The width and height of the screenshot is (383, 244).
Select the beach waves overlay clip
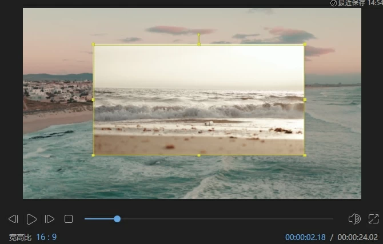click(x=199, y=109)
